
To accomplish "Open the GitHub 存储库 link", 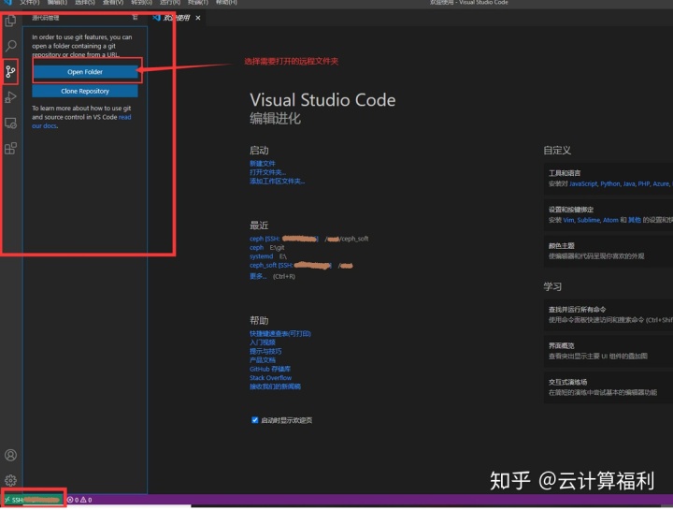I will click(x=270, y=369).
